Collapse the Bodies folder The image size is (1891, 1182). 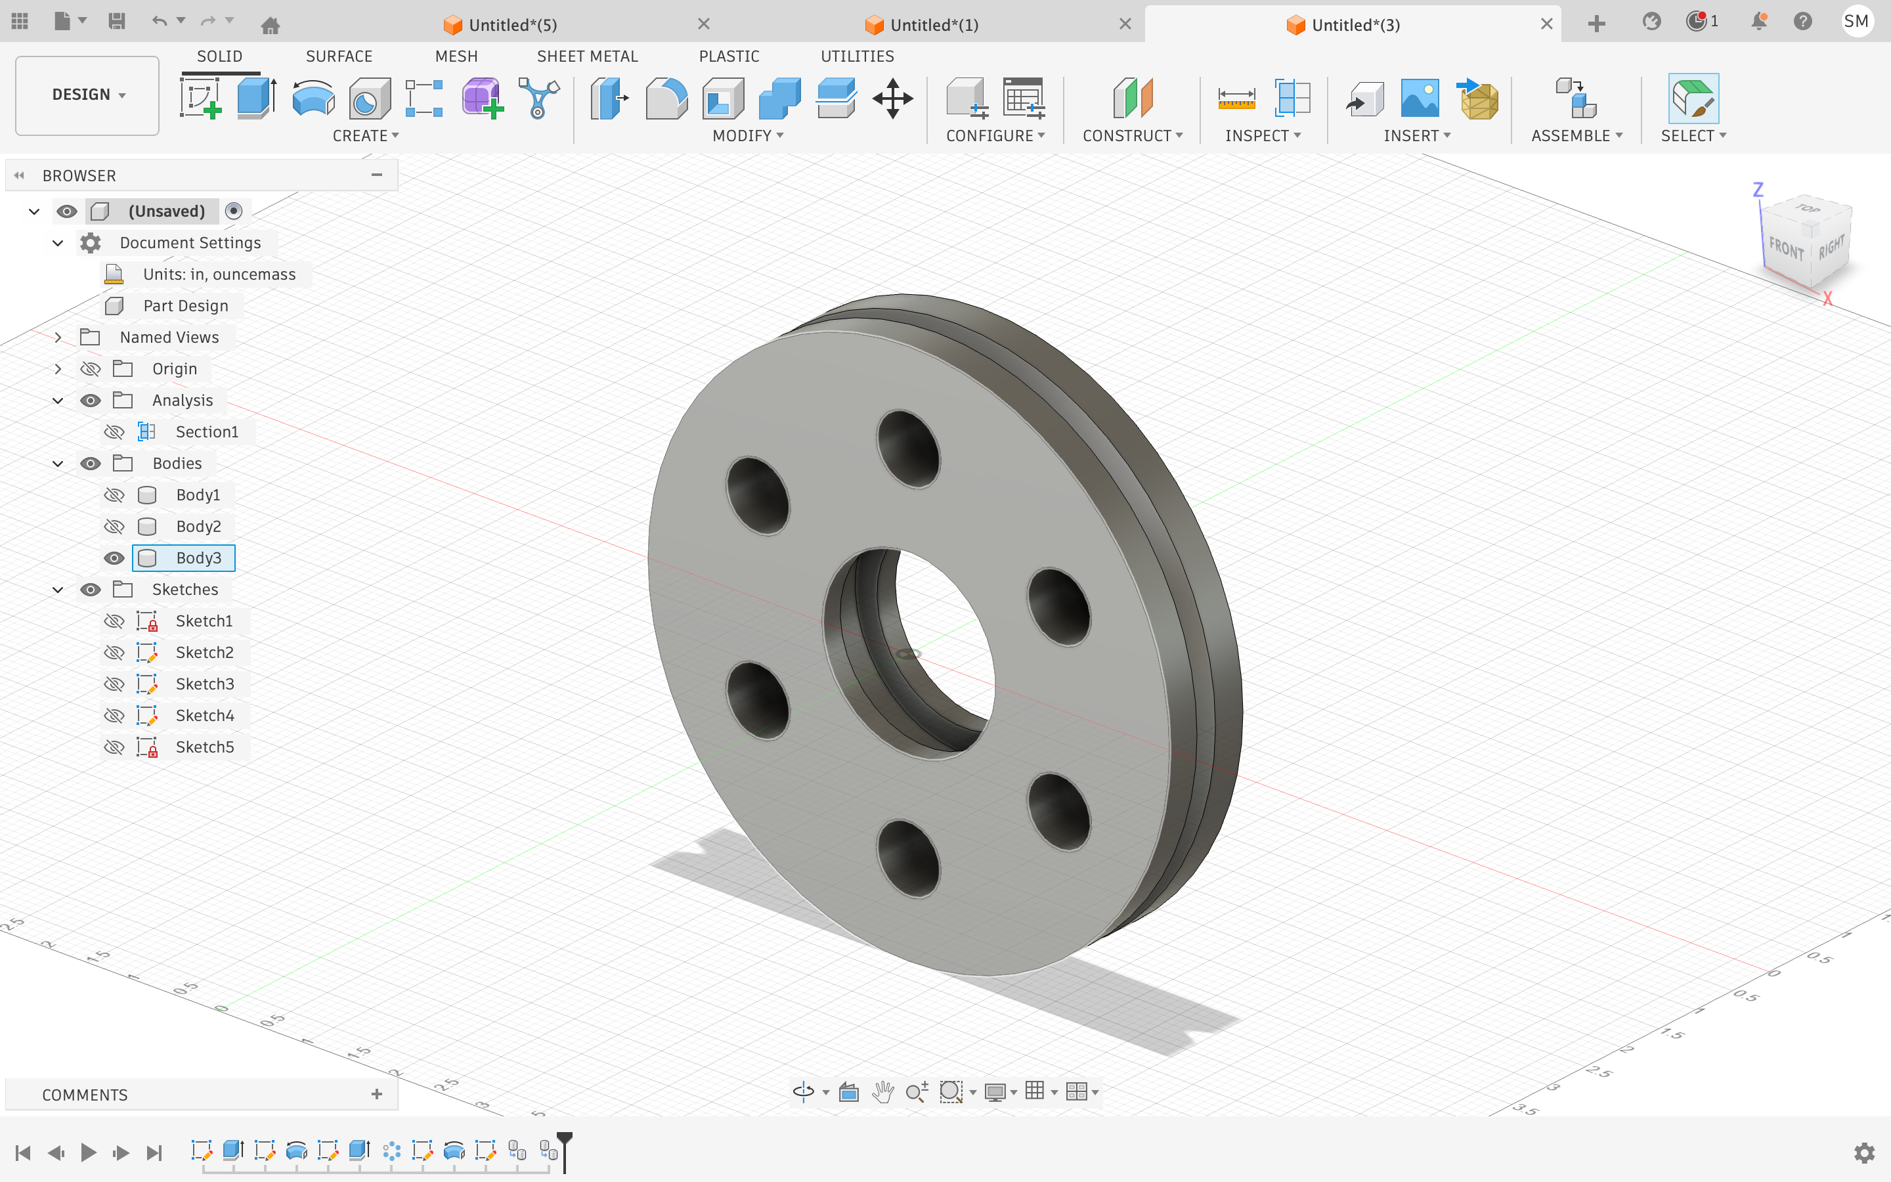58,464
